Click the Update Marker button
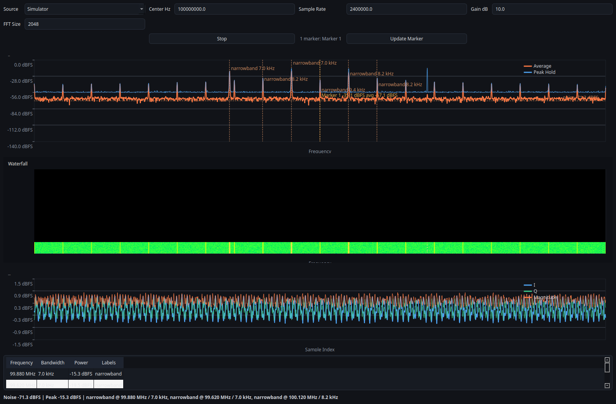This screenshot has width=616, height=404. [406, 38]
